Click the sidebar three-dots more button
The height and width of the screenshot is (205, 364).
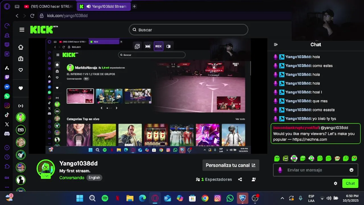[7, 187]
